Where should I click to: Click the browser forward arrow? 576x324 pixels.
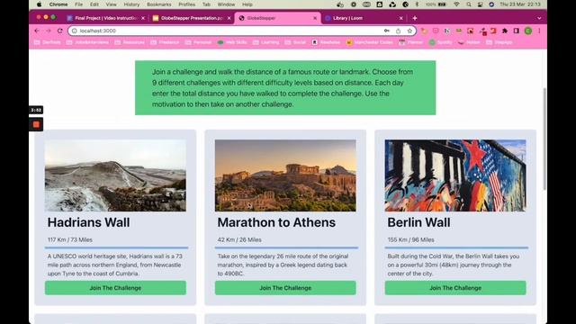pos(48,31)
